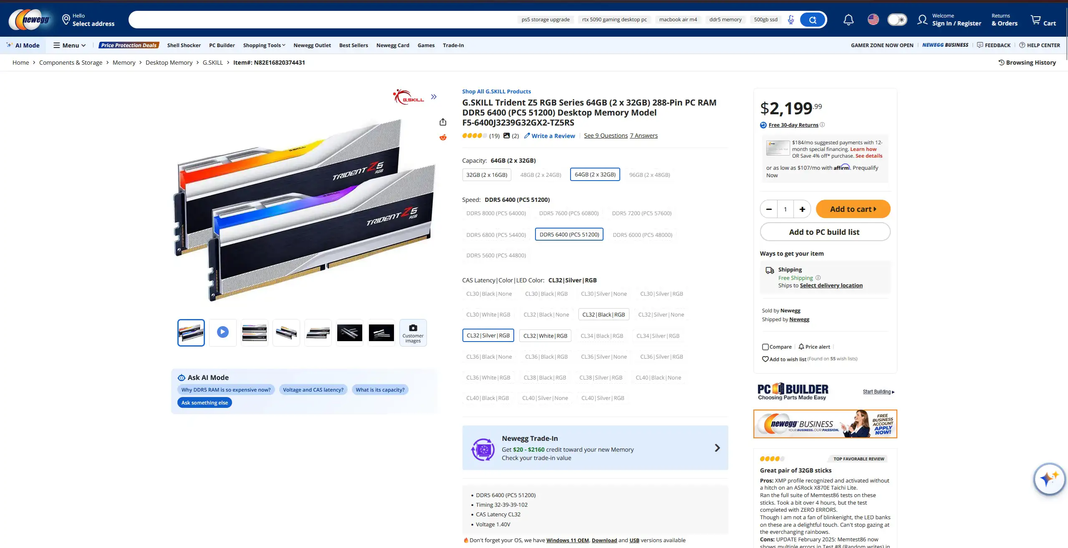Submit the blue search magnifier button
The height and width of the screenshot is (548, 1068).
point(813,20)
